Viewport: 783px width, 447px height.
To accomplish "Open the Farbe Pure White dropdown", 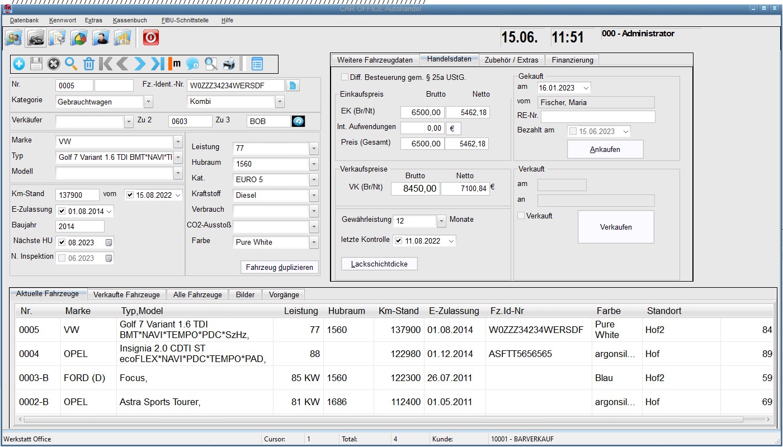I will (x=314, y=242).
